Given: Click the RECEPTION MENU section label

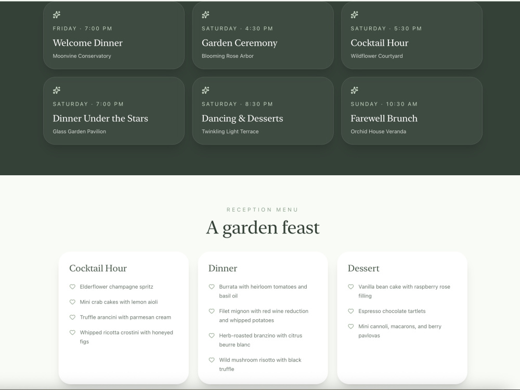Looking at the screenshot, I should [263, 210].
